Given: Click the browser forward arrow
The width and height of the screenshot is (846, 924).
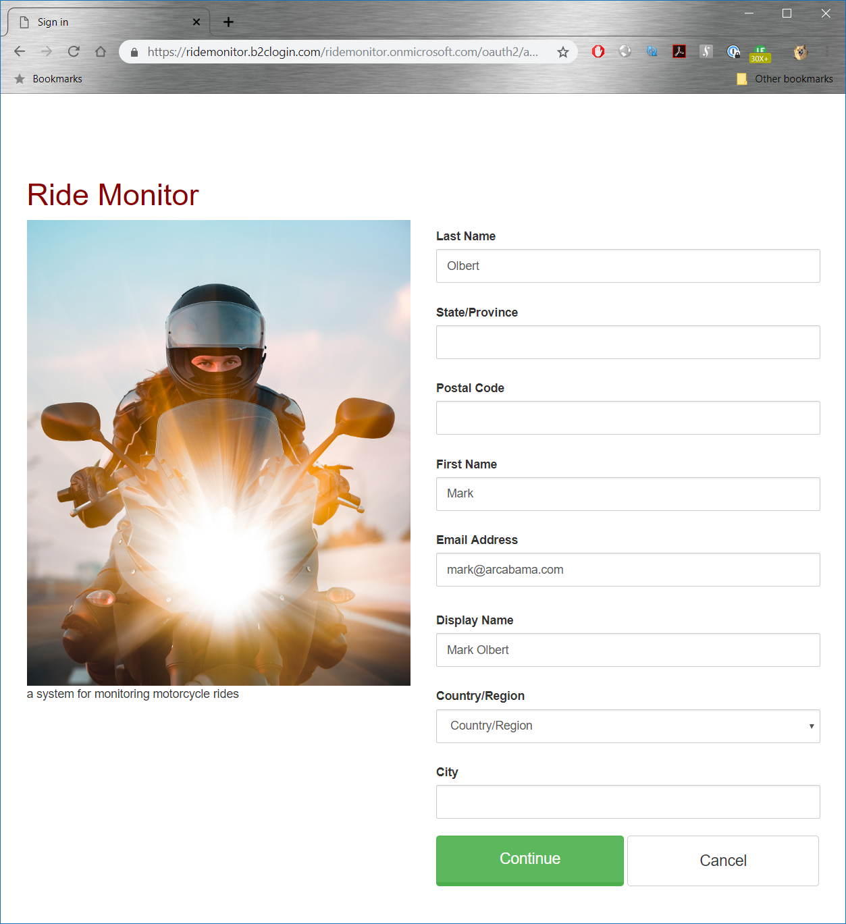Looking at the screenshot, I should (x=47, y=51).
